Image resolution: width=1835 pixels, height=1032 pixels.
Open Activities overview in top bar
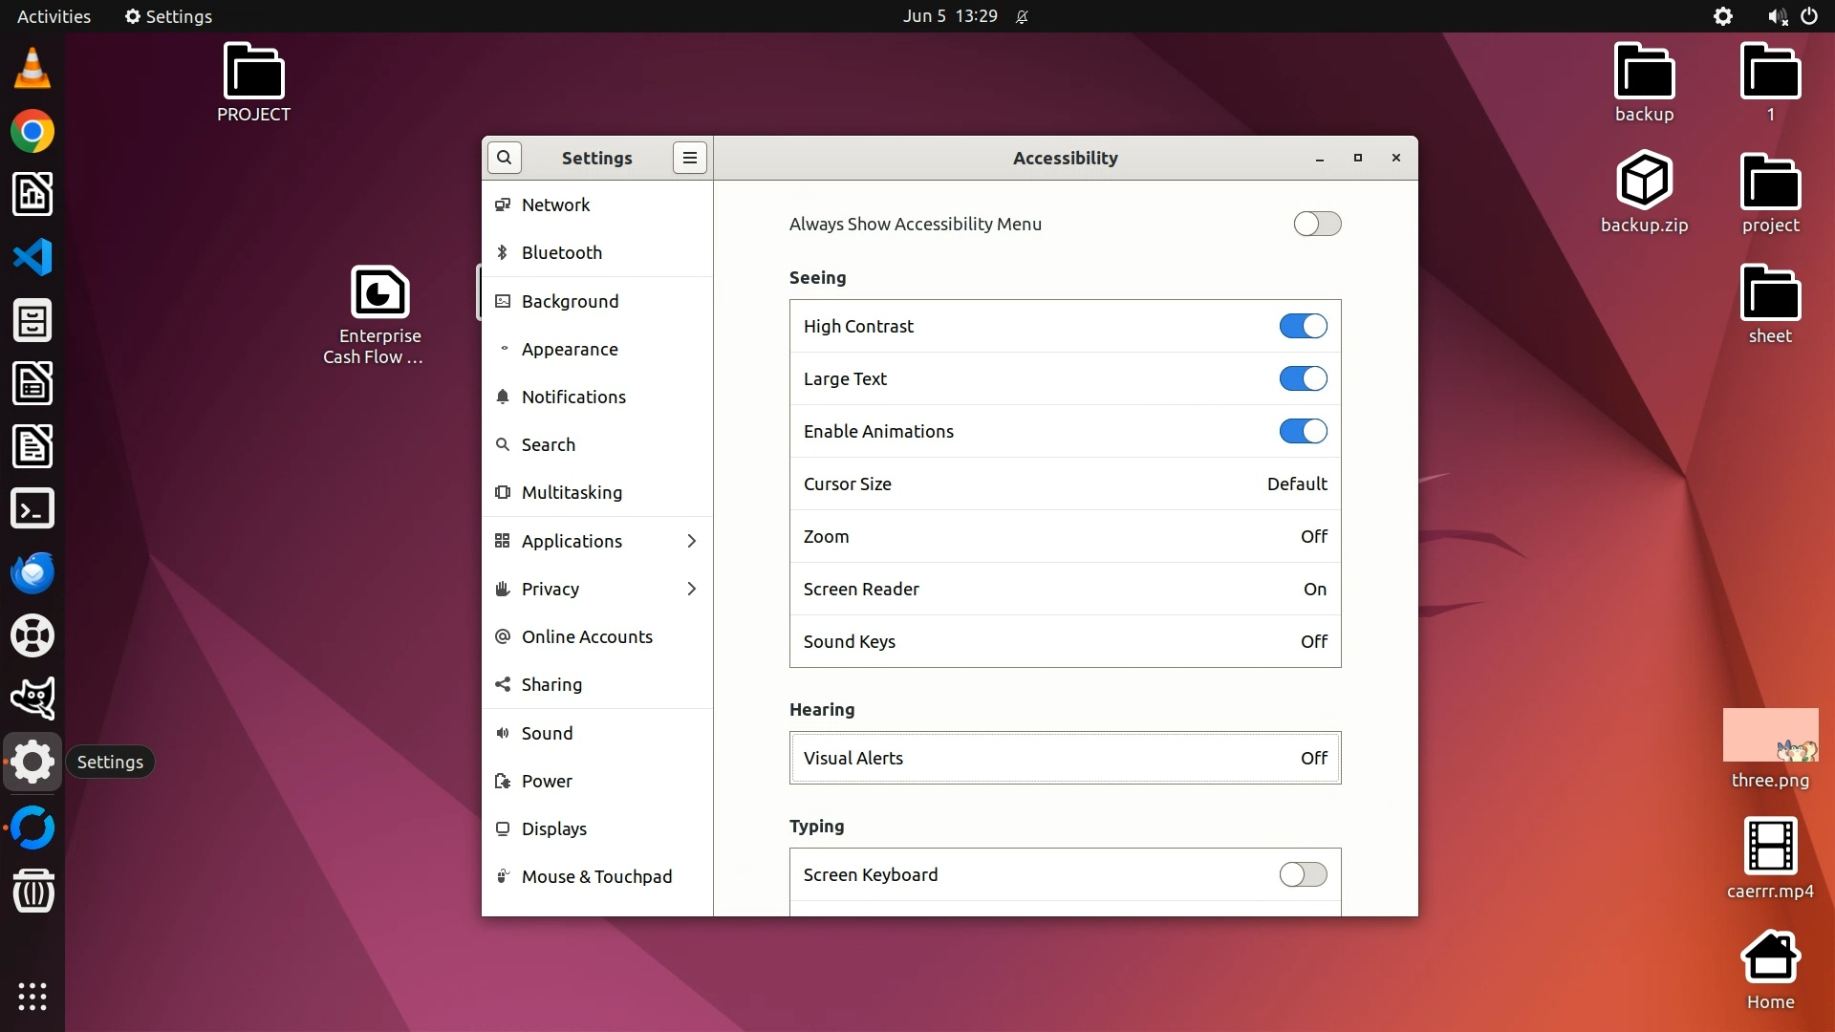coord(54,16)
